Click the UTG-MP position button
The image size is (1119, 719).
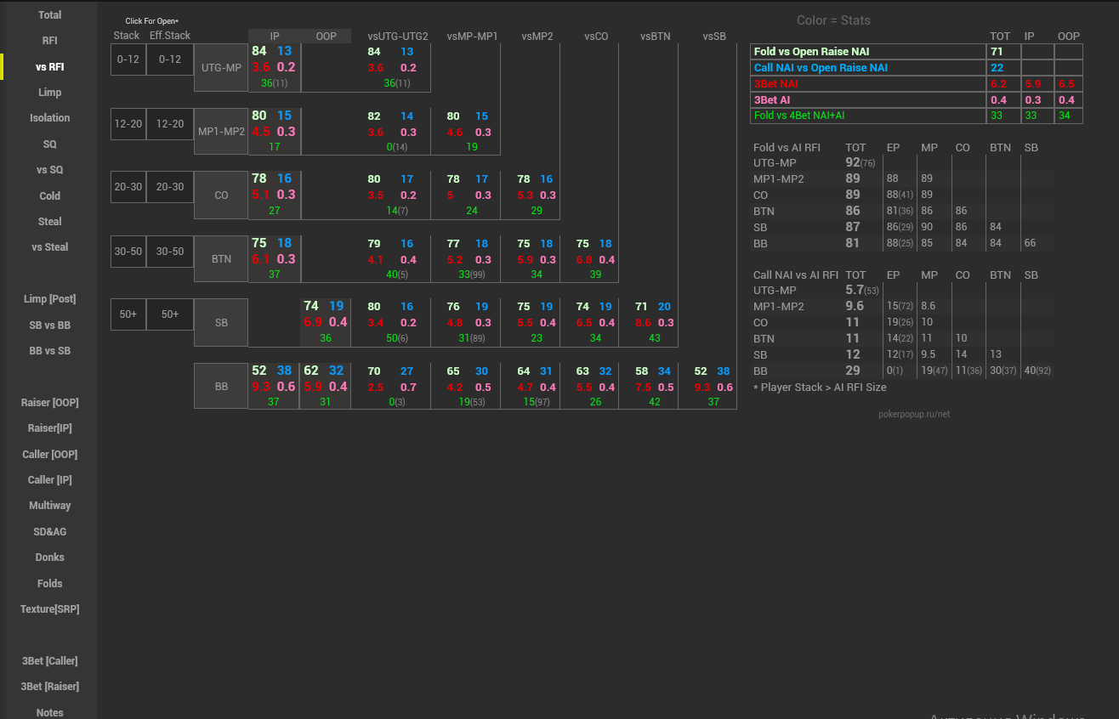tap(221, 68)
